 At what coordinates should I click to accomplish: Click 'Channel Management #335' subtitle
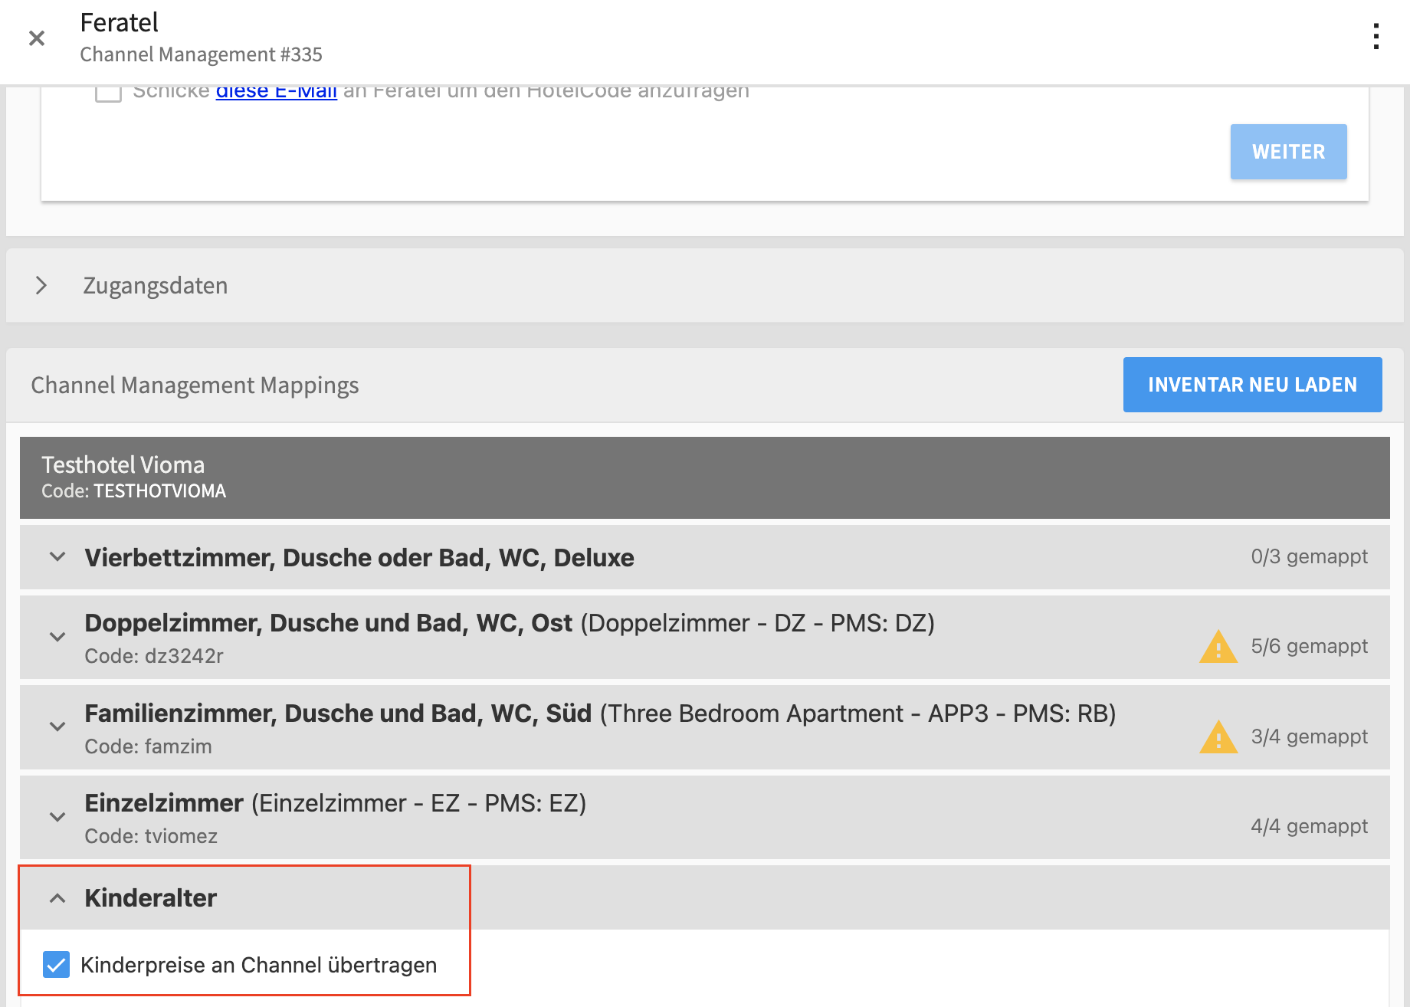[201, 54]
